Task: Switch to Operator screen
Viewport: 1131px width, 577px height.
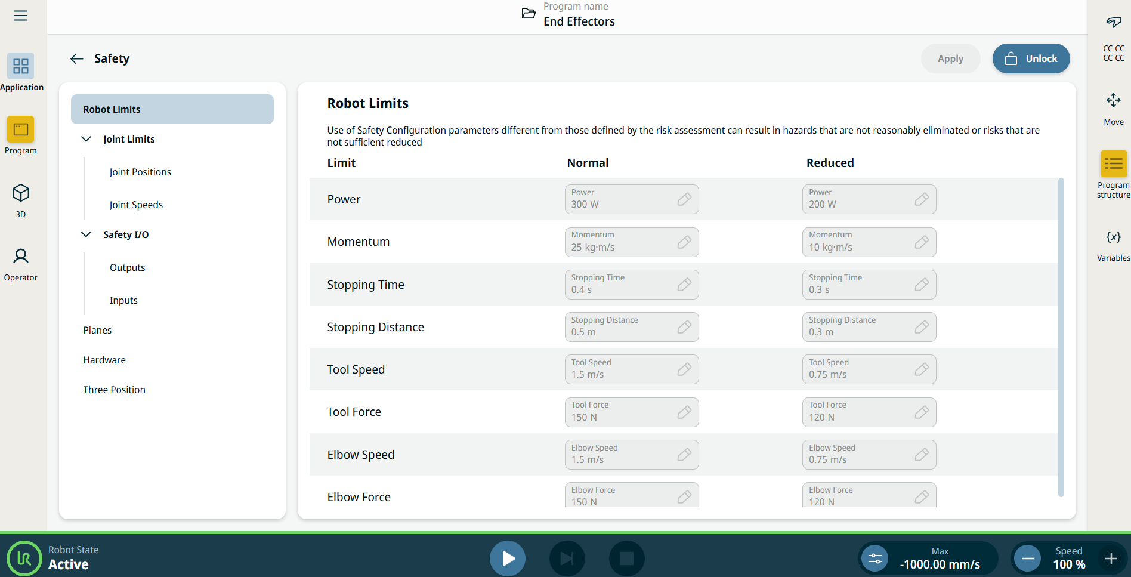Action: pyautogui.click(x=21, y=257)
